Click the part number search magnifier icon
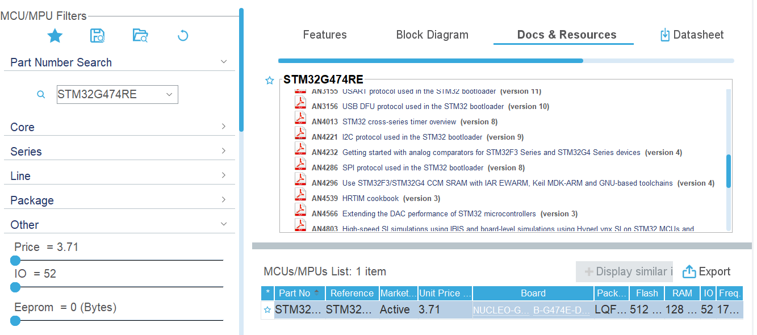 [x=41, y=95]
